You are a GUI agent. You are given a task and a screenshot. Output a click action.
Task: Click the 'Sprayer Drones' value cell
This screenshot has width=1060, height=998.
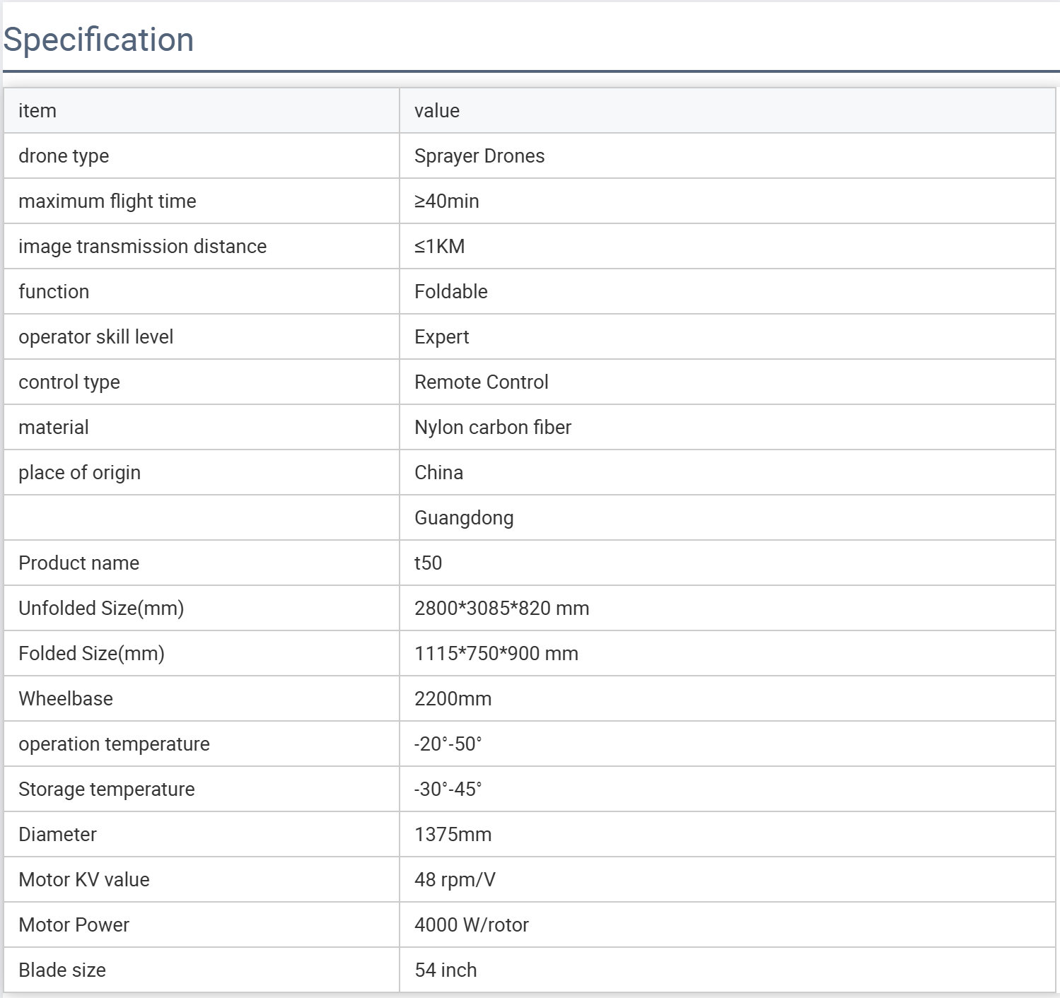[x=479, y=156]
